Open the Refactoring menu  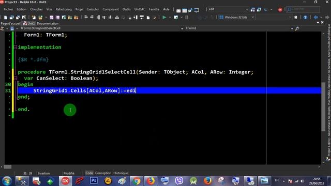(64, 9)
